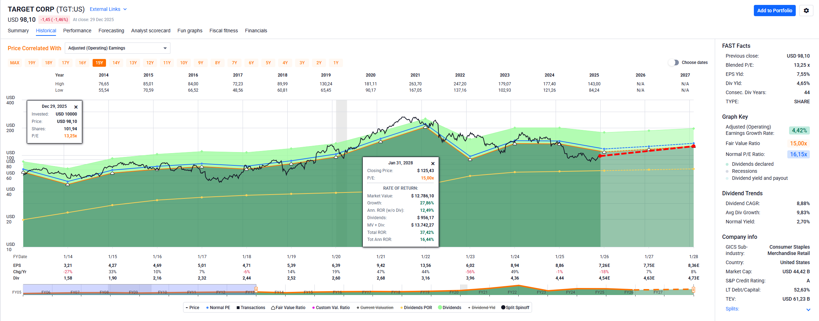Close the Jan 31, 2028 popup
The height and width of the screenshot is (321, 819).
point(433,163)
